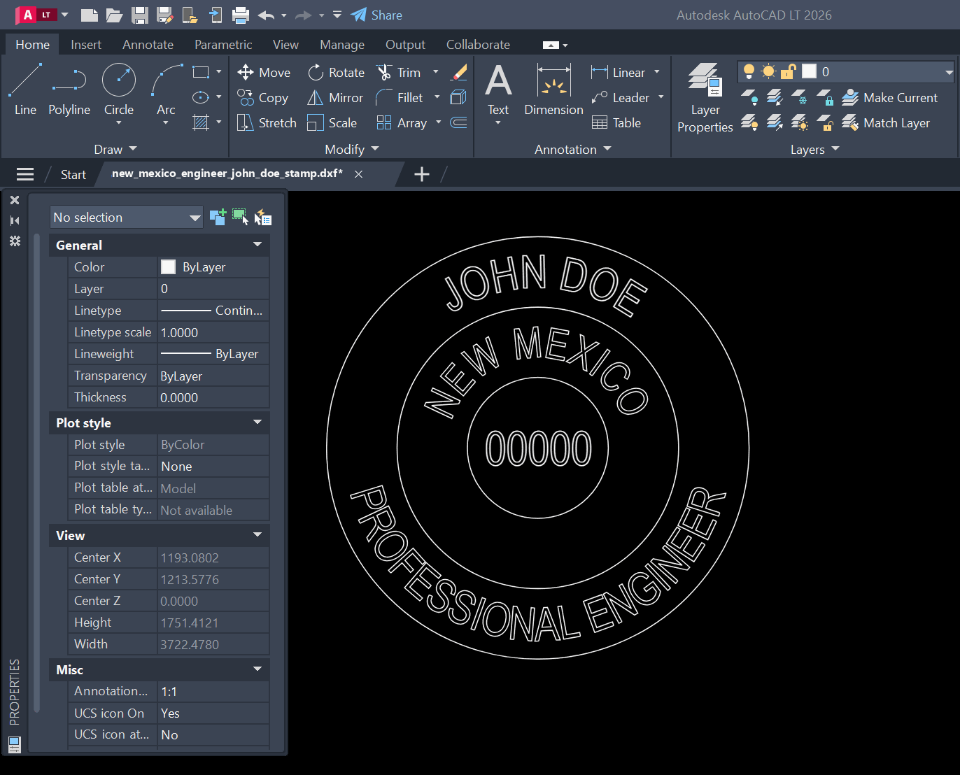Open the layer name dropdown

click(949, 72)
